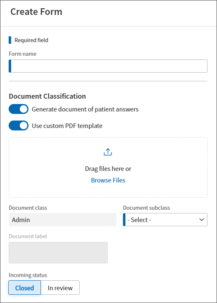Click the chevron on Document subclass select
Image resolution: width=217 pixels, height=303 pixels.
[202, 220]
